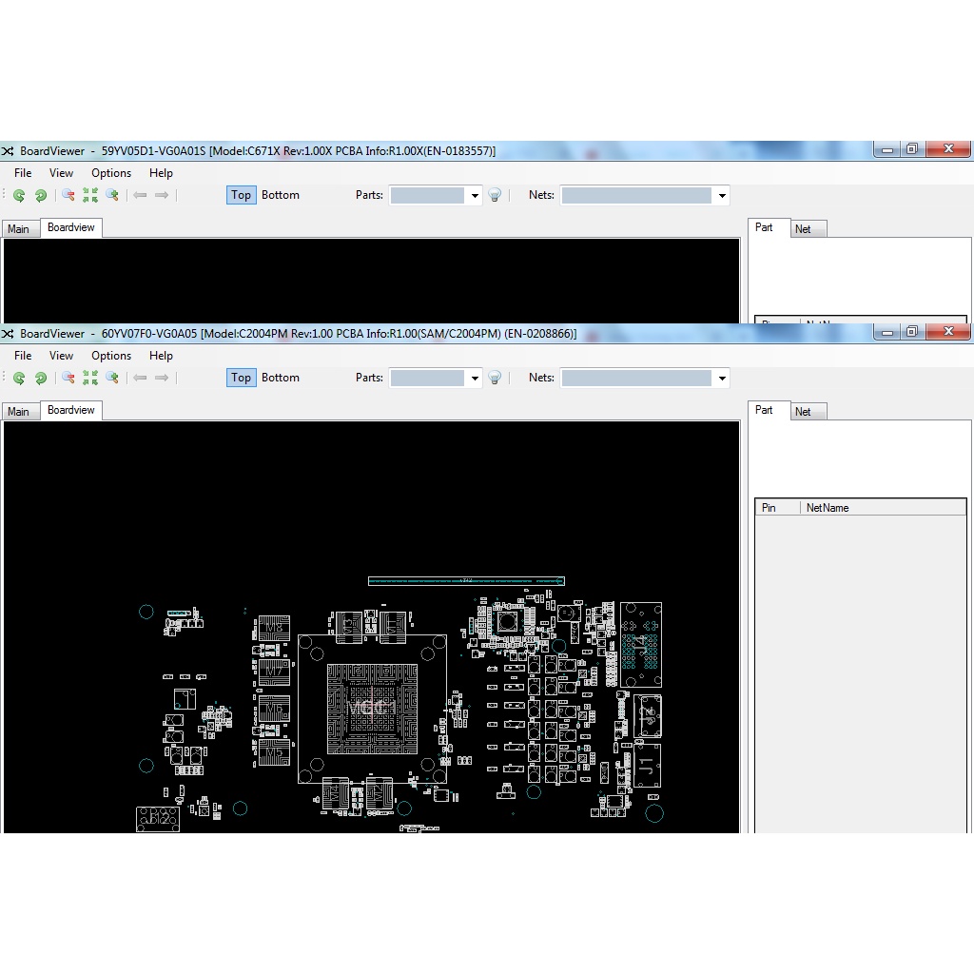Rotate board clockwise in 59YV05D1 window
The image size is (974, 974).
[x=19, y=196]
